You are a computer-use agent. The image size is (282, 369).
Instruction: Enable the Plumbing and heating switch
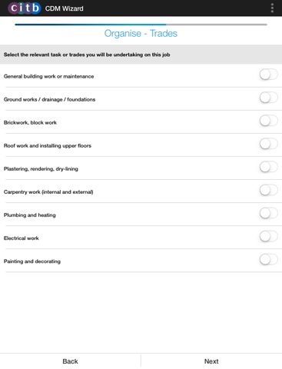point(268,214)
